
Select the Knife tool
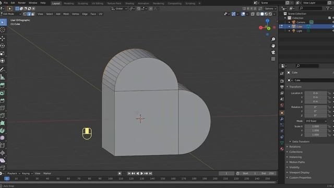click(3, 115)
